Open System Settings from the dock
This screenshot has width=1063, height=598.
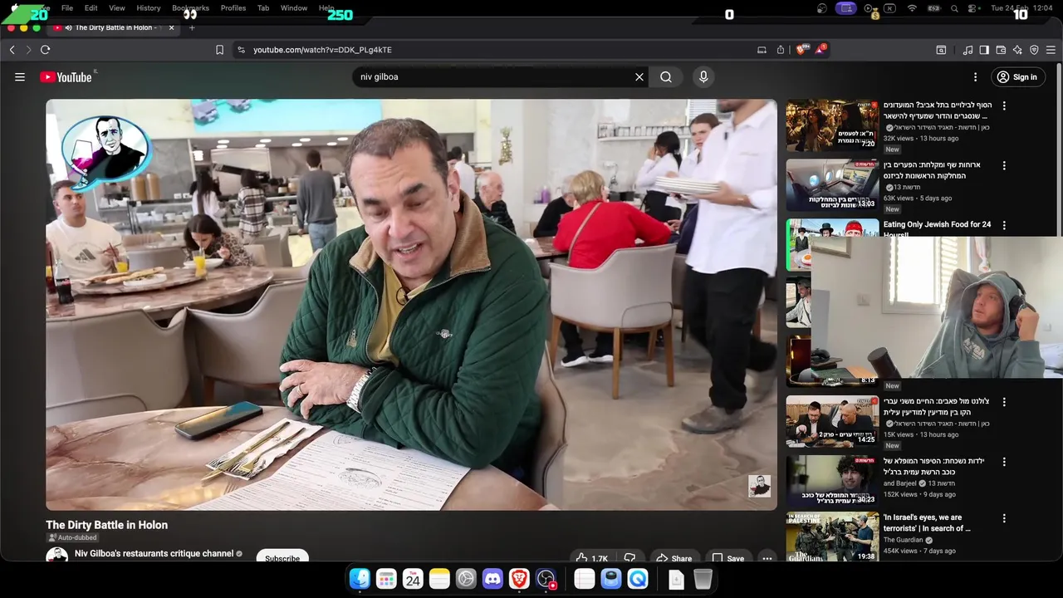466,579
